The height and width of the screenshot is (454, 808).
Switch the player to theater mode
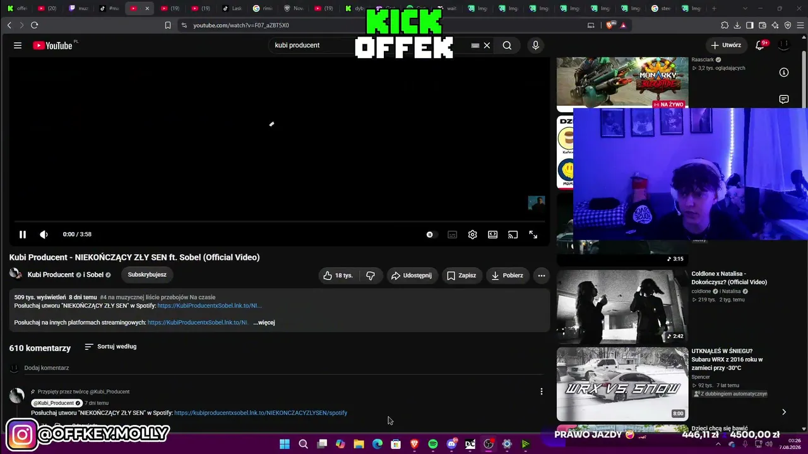coord(492,235)
